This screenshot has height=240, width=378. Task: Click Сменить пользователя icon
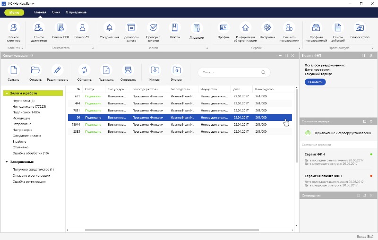click(289, 28)
